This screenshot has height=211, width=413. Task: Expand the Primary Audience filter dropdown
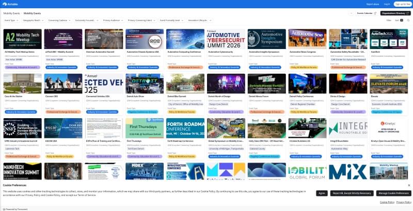113,20
